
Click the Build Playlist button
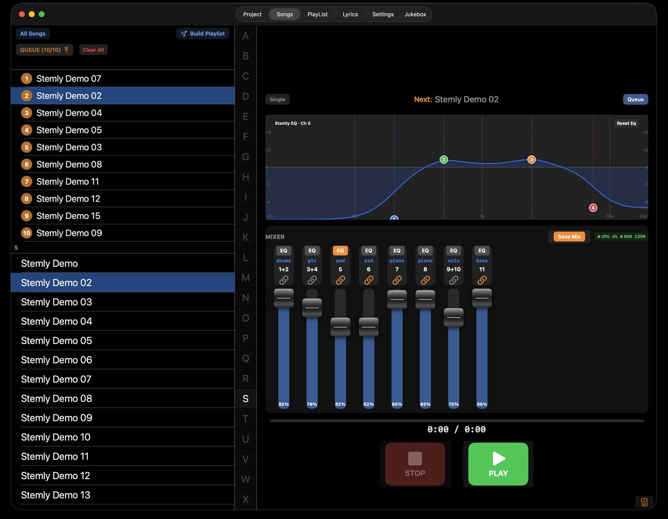(202, 33)
